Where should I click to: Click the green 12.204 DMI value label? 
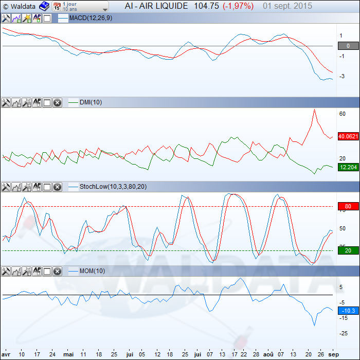point(348,167)
